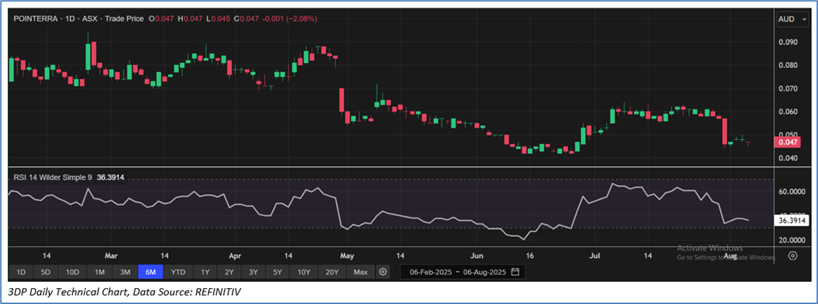Show the Max time range
Image resolution: width=818 pixels, height=304 pixels.
(360, 271)
